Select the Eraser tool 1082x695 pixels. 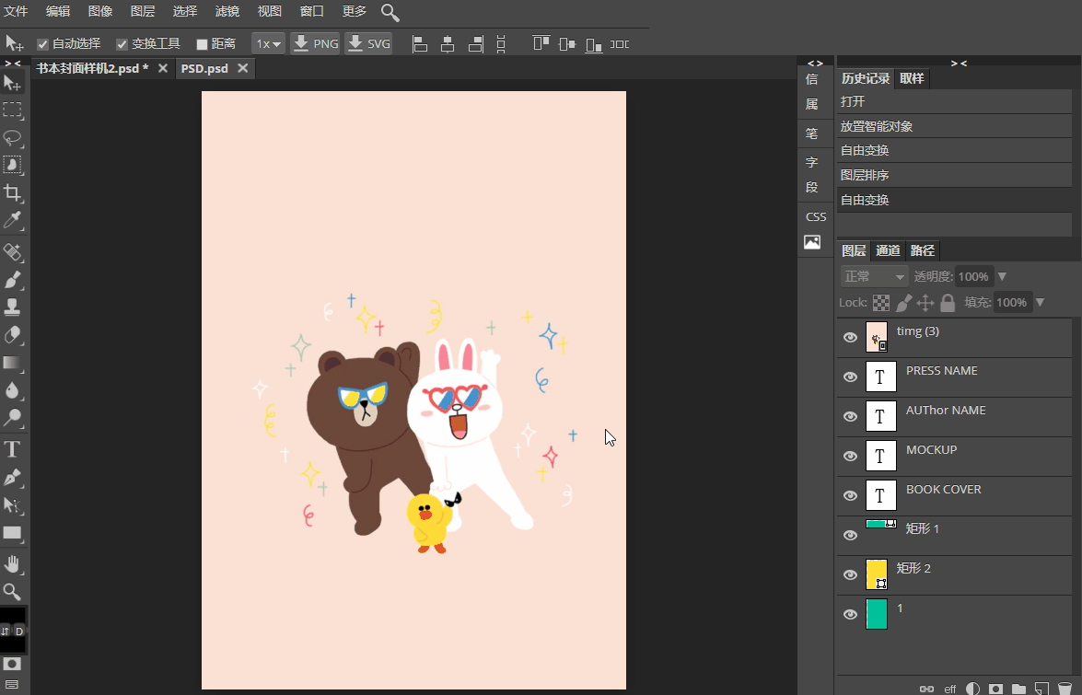tap(12, 335)
